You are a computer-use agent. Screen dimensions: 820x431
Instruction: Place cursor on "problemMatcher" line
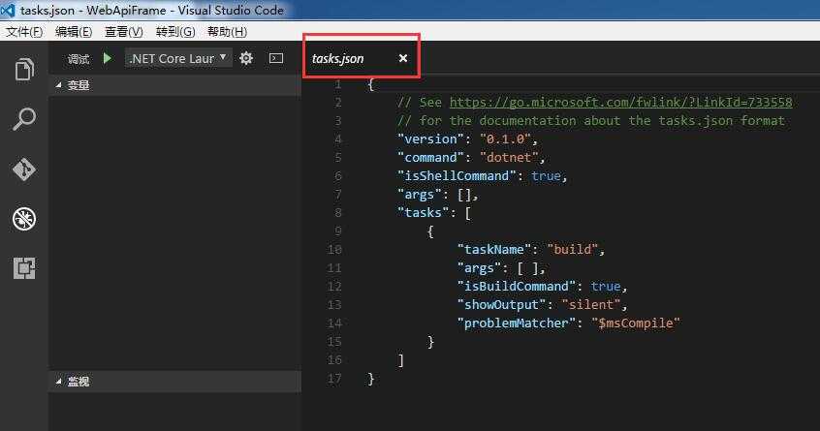click(568, 323)
